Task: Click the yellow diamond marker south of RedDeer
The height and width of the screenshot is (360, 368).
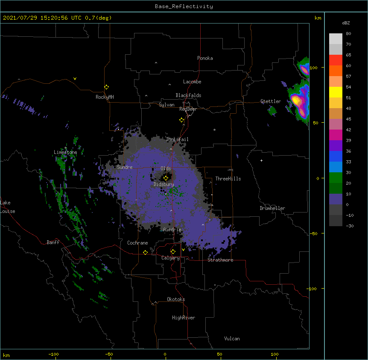Action: coord(182,120)
